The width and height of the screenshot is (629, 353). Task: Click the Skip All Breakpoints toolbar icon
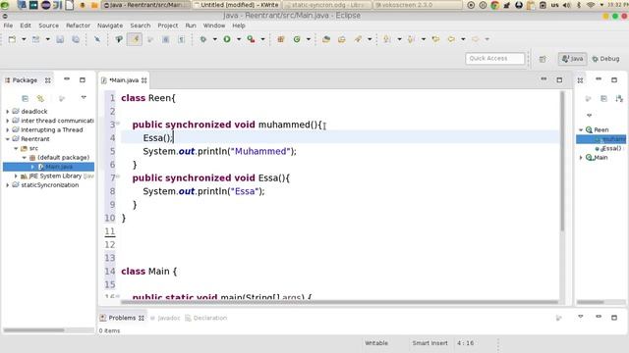97,39
